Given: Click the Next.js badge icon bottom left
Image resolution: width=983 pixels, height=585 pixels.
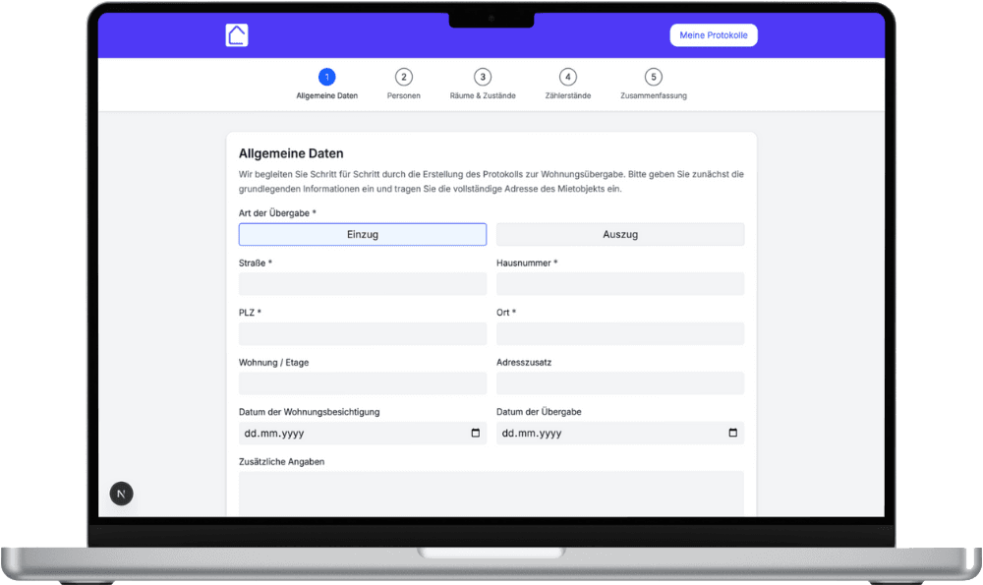Looking at the screenshot, I should pyautogui.click(x=121, y=494).
